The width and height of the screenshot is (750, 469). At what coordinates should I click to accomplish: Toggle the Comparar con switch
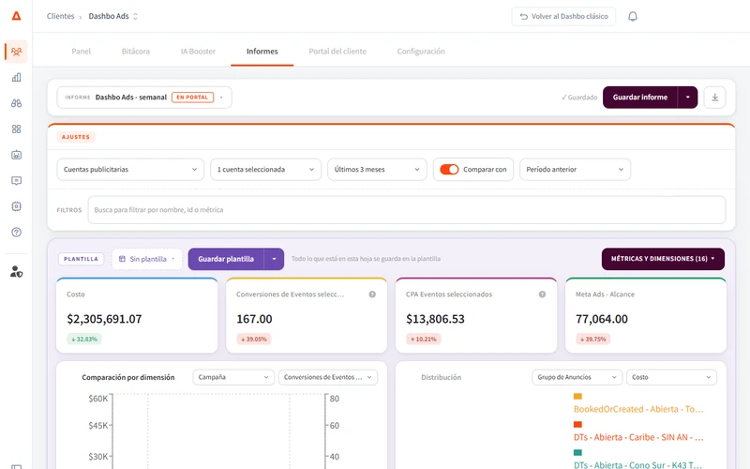(449, 170)
